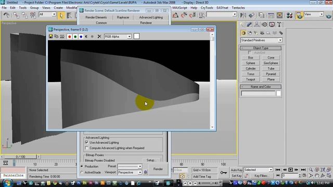Select the Cameras category icon
This screenshot has width=333, height=187.
(x=262, y=33)
